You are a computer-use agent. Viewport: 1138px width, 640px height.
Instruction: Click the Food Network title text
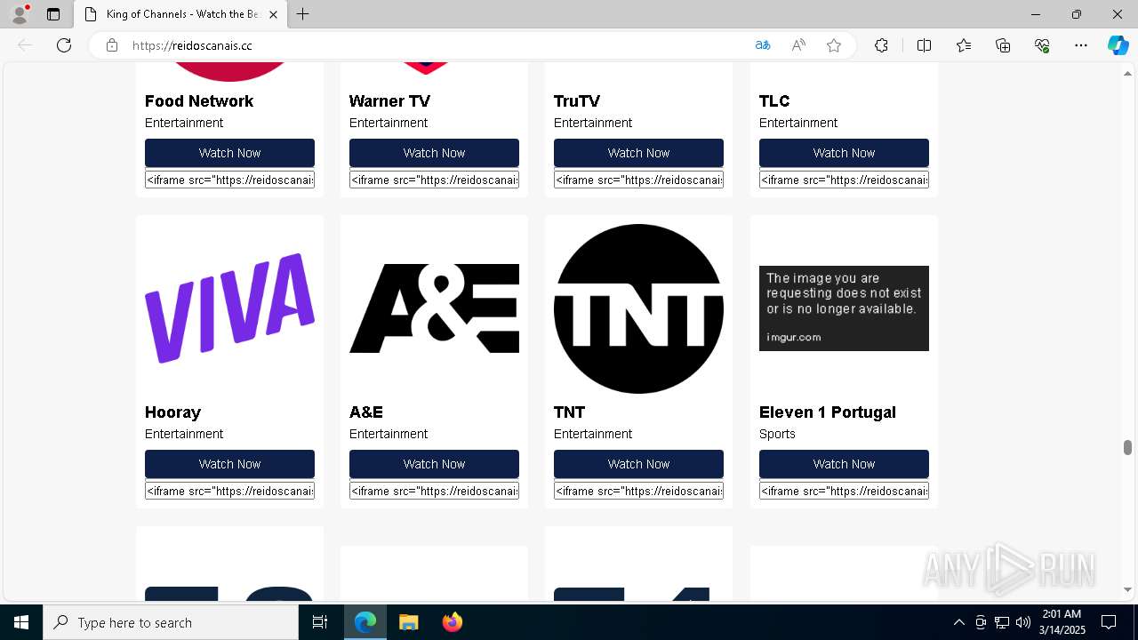(x=199, y=101)
